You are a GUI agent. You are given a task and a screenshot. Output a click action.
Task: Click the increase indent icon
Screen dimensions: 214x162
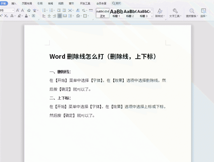[x=64, y=10]
